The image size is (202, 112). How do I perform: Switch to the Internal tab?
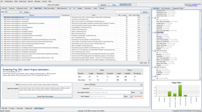pyautogui.click(x=4, y=8)
